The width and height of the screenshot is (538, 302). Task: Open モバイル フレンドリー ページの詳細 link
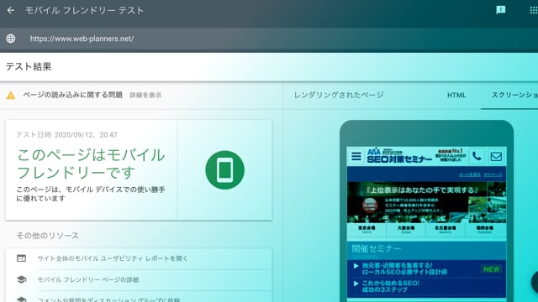pyautogui.click(x=88, y=279)
